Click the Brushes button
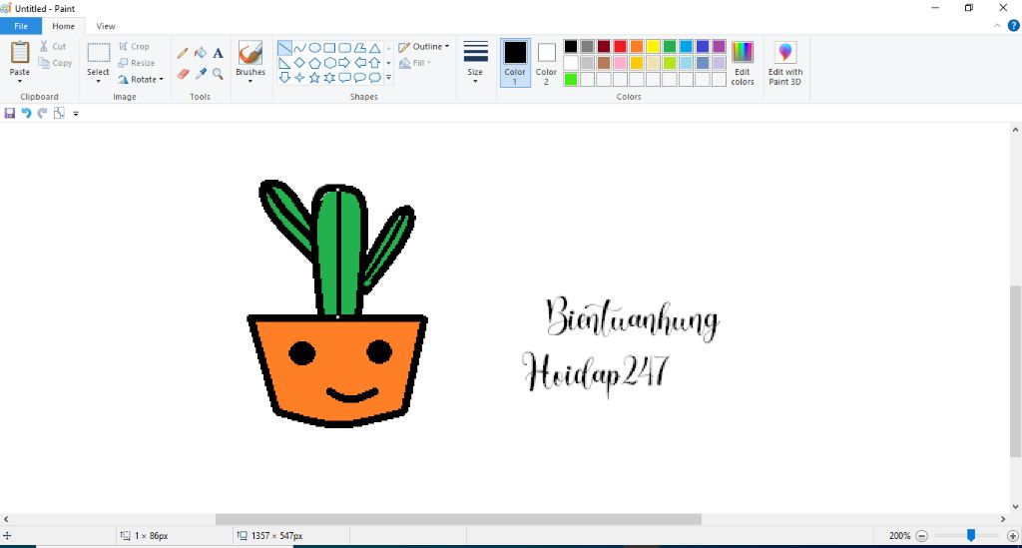This screenshot has width=1022, height=548. click(x=251, y=59)
